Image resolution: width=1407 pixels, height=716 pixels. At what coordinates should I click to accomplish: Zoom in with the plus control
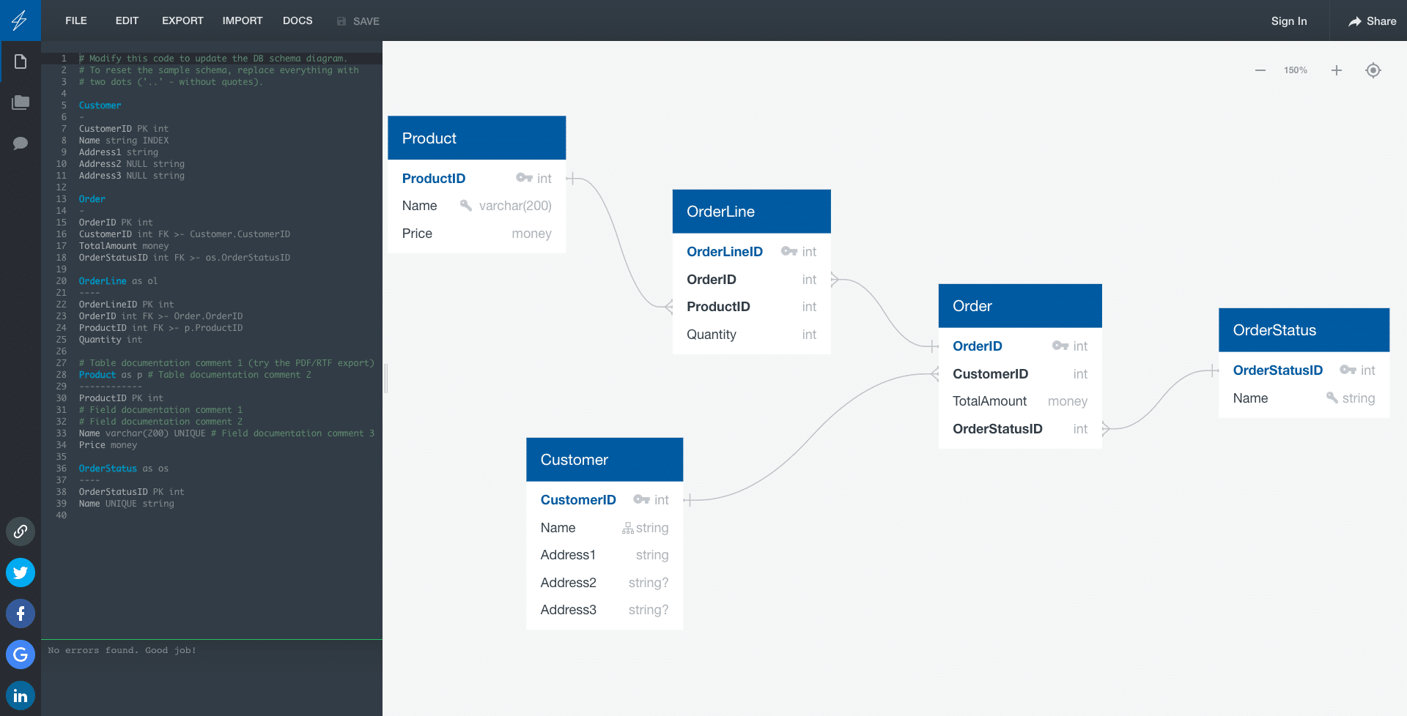click(x=1336, y=70)
